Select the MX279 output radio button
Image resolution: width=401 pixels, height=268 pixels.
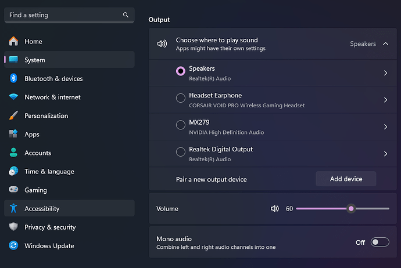[181, 125]
